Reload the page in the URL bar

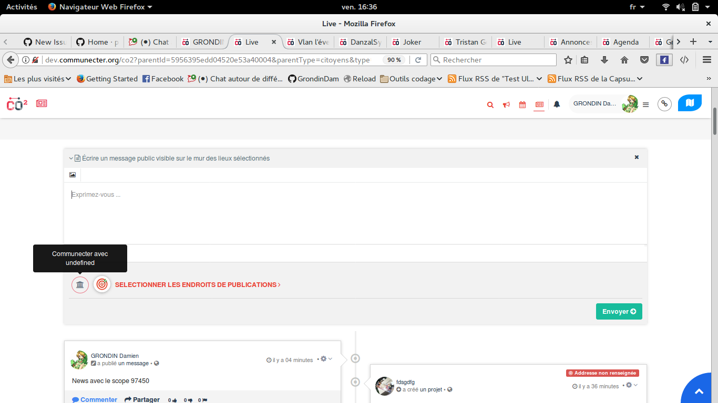point(418,60)
